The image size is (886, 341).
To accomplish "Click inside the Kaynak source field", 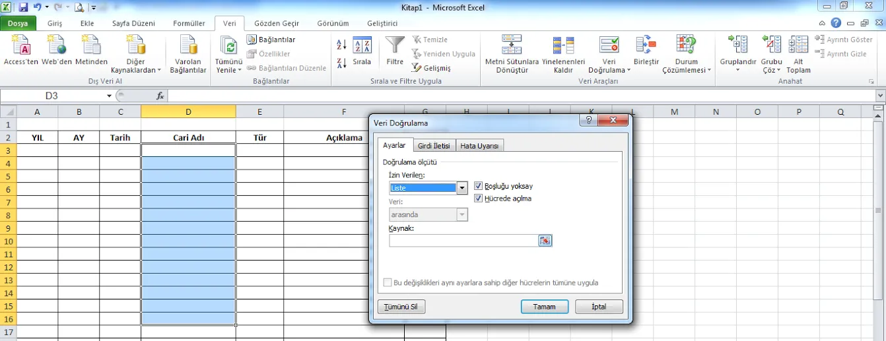I will pyautogui.click(x=463, y=241).
